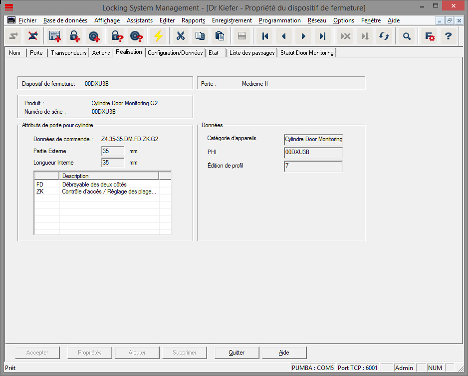
Task: Click the Partie Externe length field
Action: click(113, 151)
